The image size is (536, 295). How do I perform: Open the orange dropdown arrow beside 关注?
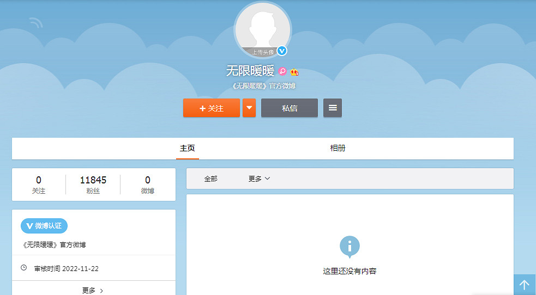[249, 108]
